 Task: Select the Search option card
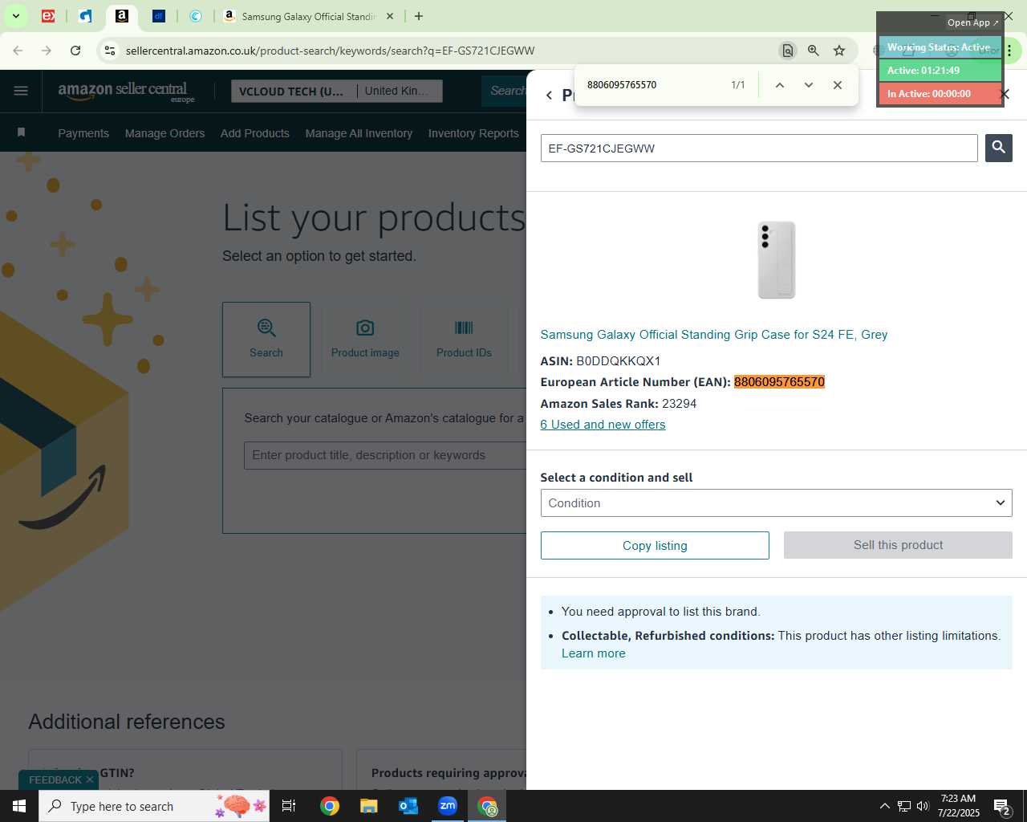tap(266, 340)
